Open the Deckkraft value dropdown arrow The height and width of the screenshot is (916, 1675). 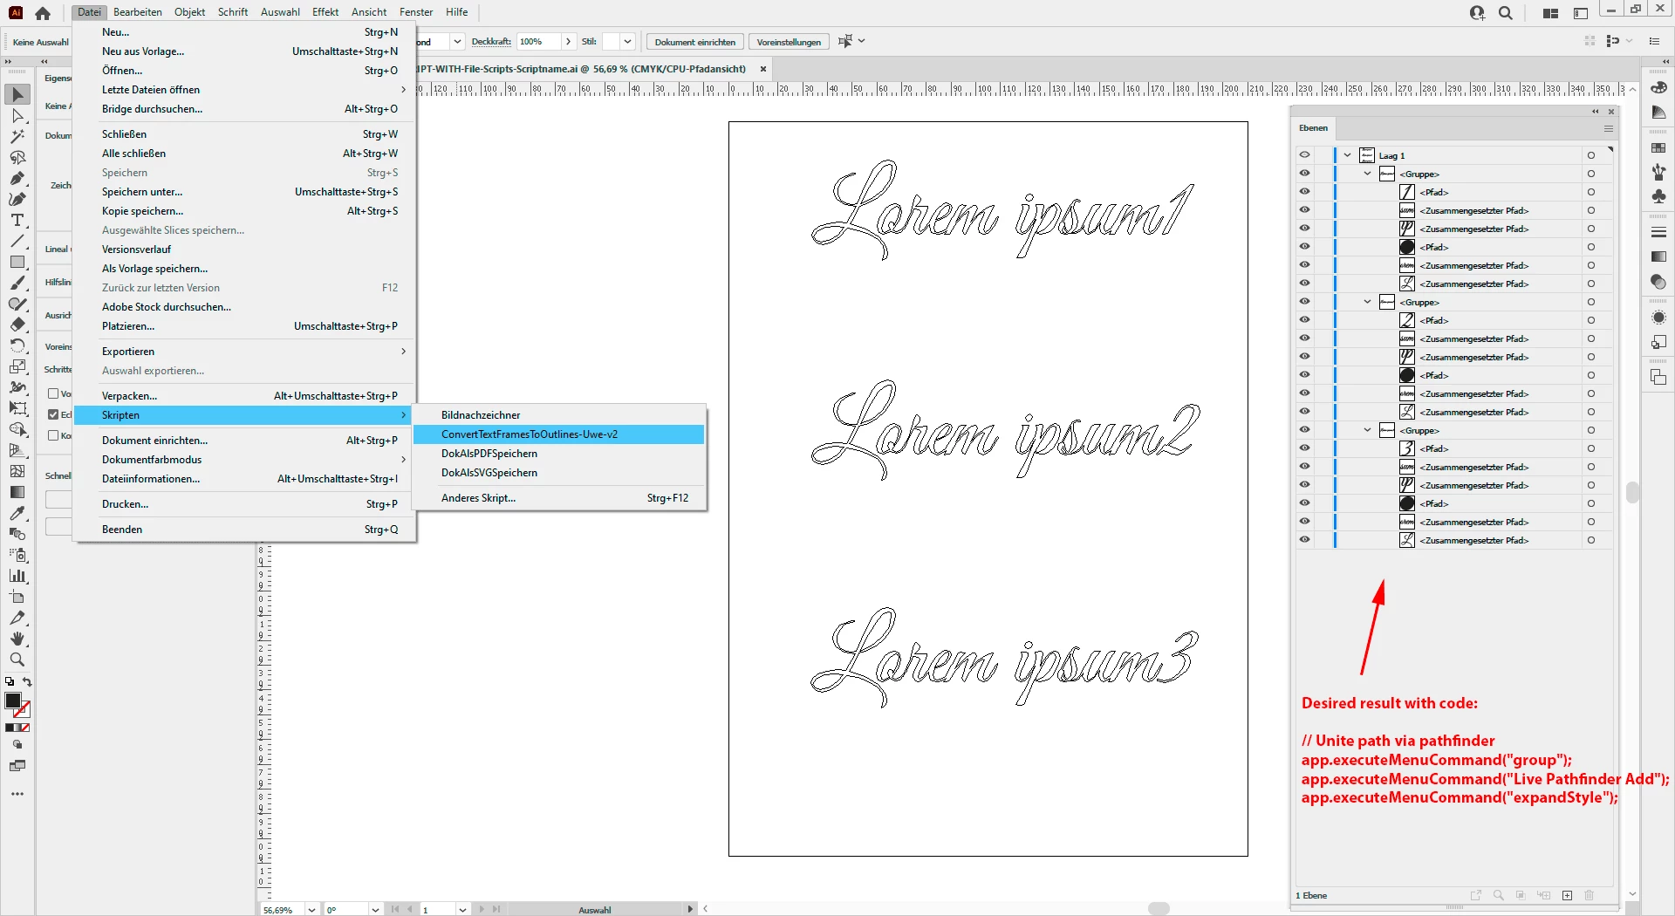[568, 42]
